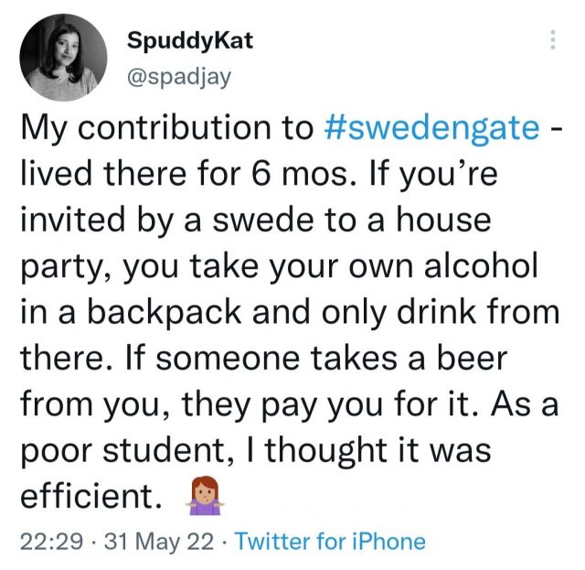This screenshot has width=585, height=570.
Task: Click the Twitter for iPhone source link
Action: tap(330, 541)
